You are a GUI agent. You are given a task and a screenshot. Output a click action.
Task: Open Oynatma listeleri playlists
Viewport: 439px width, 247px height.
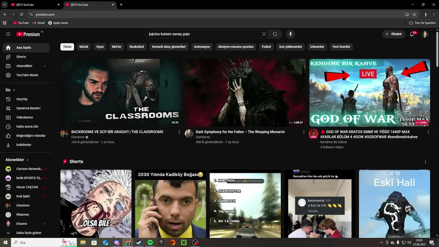click(26, 108)
